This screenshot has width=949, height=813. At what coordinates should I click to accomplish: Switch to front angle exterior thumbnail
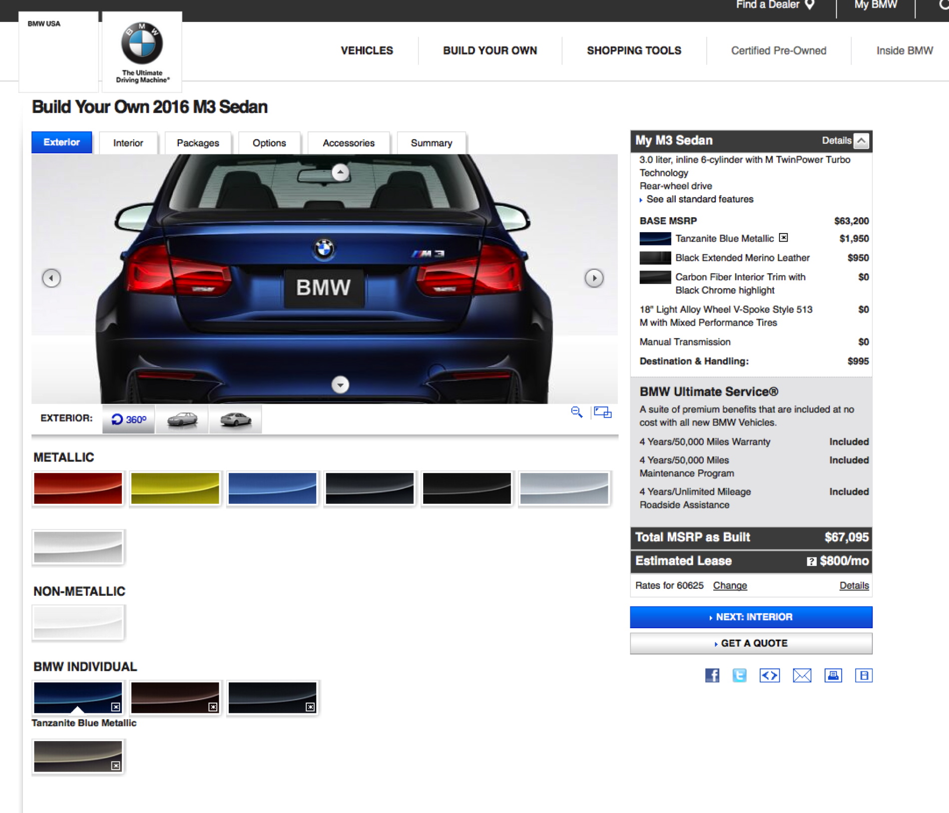click(182, 419)
